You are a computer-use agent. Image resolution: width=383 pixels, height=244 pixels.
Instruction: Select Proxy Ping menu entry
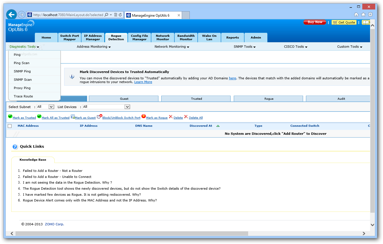35,88
